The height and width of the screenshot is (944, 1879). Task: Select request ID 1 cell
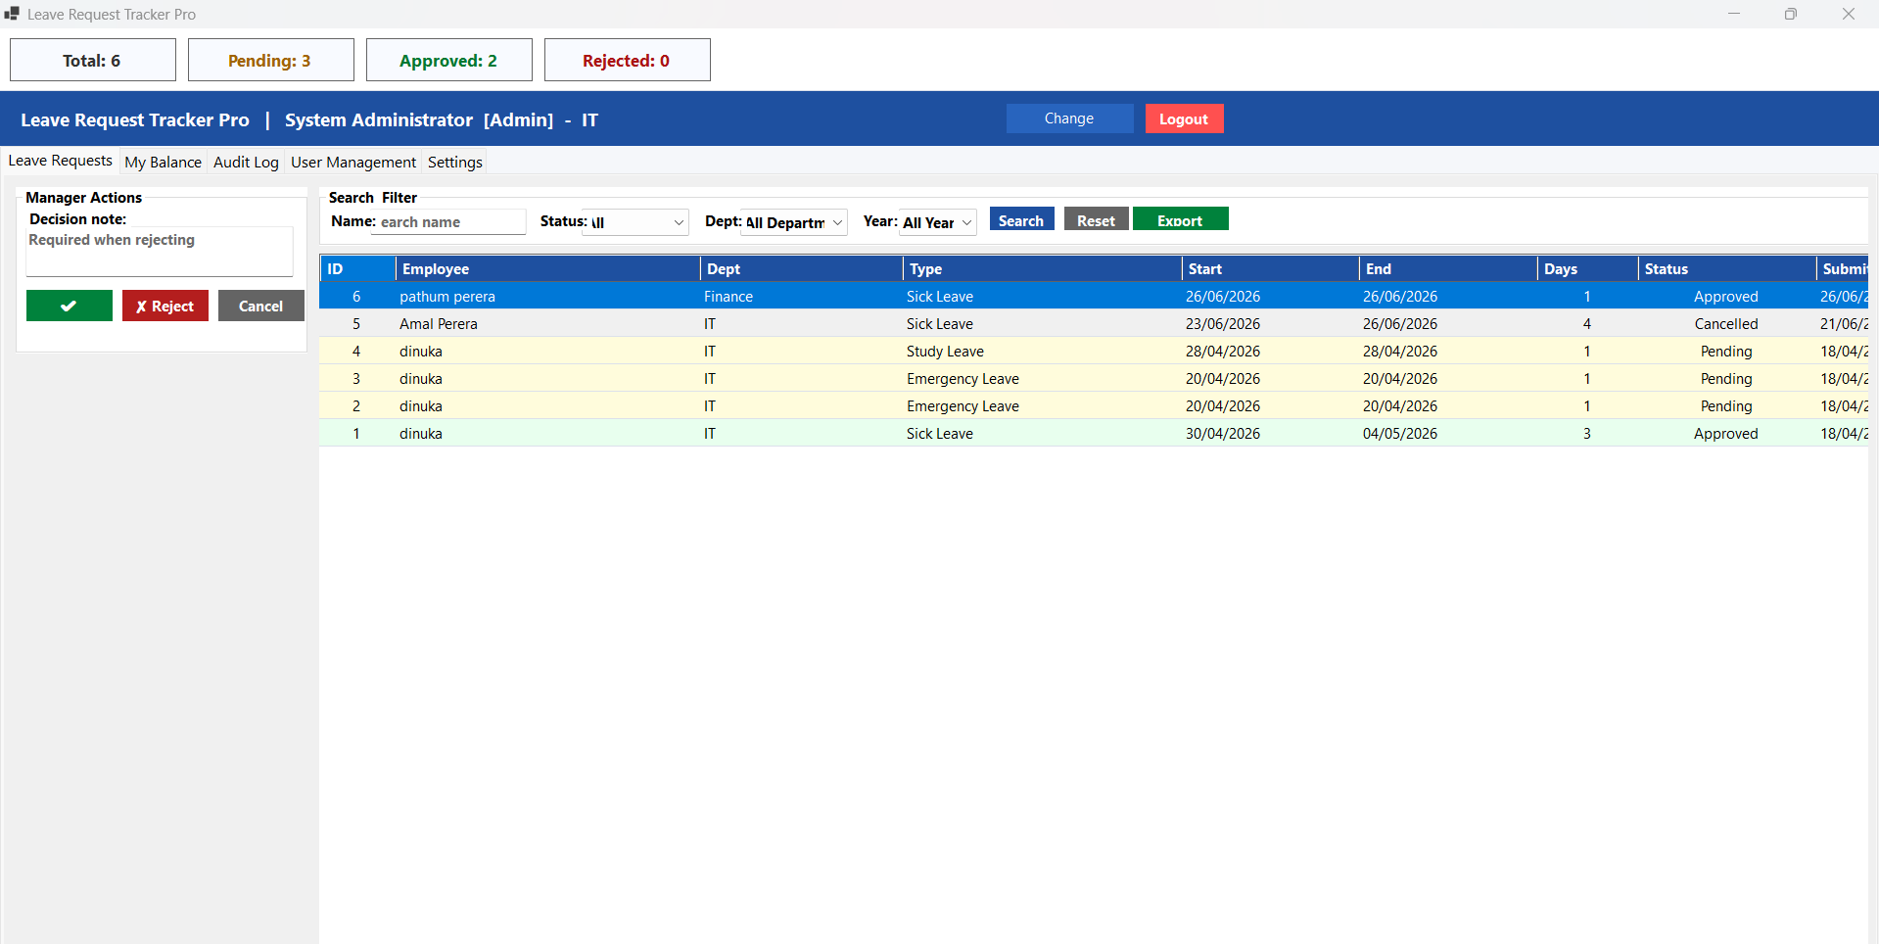(356, 433)
